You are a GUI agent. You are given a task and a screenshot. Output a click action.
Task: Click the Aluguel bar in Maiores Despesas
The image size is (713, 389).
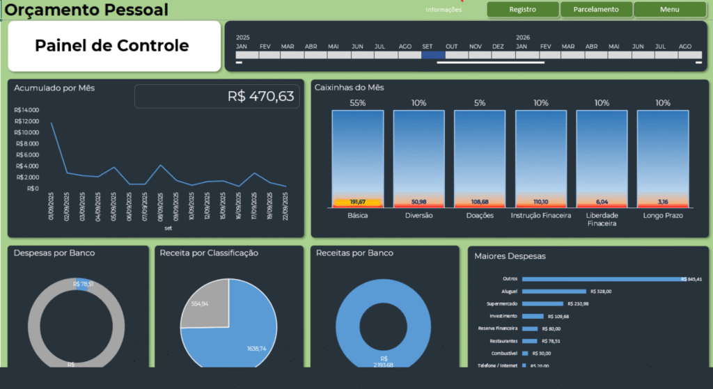(554, 292)
